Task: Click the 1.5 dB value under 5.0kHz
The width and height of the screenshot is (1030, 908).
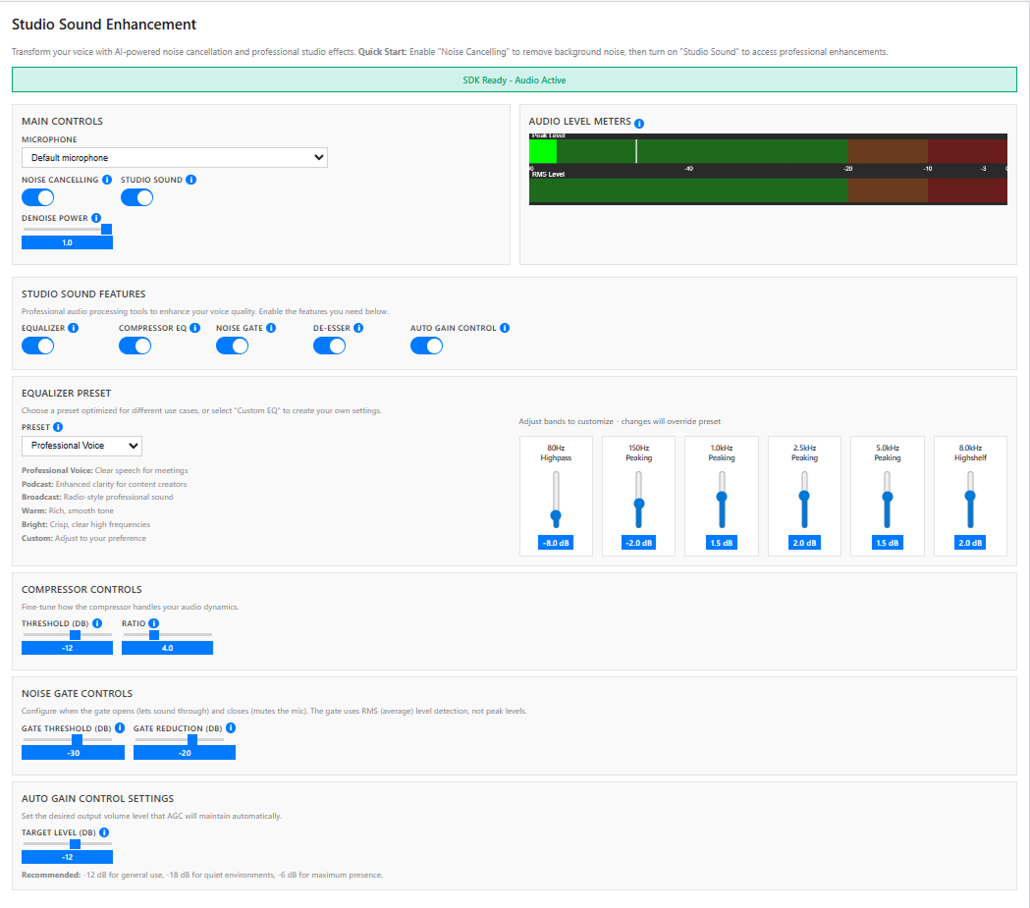Action: [x=887, y=543]
